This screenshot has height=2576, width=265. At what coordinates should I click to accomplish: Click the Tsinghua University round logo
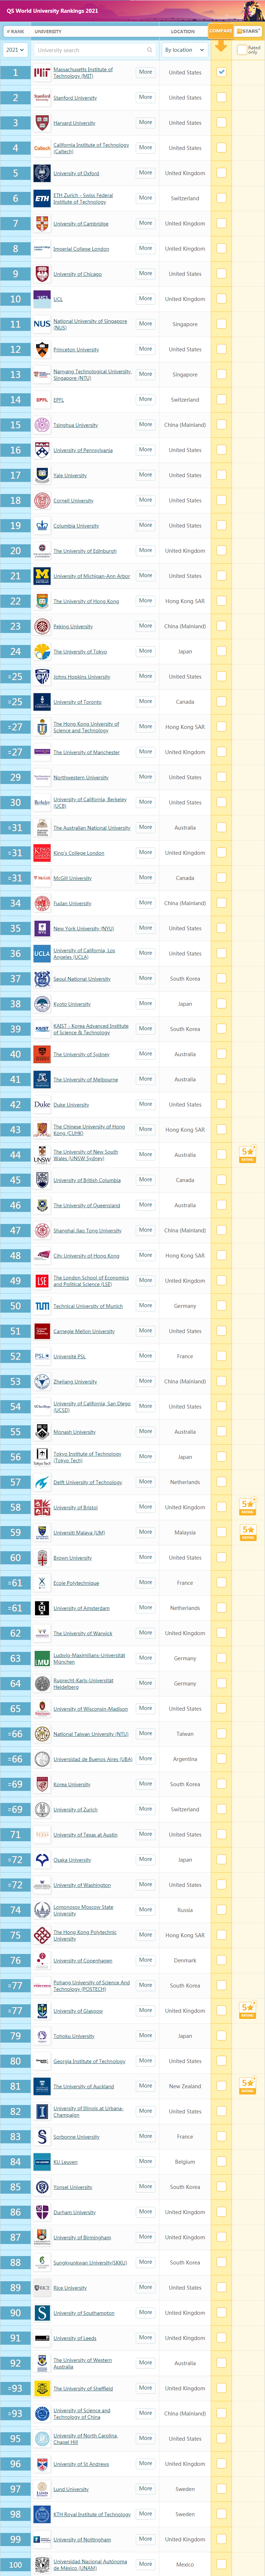tap(42, 425)
